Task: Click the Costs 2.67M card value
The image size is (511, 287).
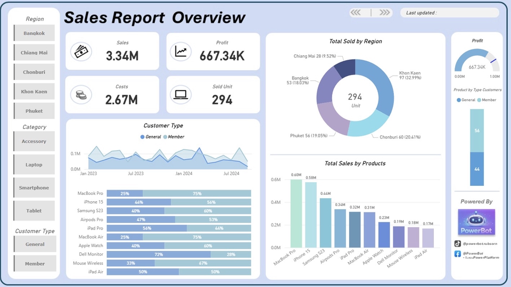Action: pyautogui.click(x=121, y=100)
